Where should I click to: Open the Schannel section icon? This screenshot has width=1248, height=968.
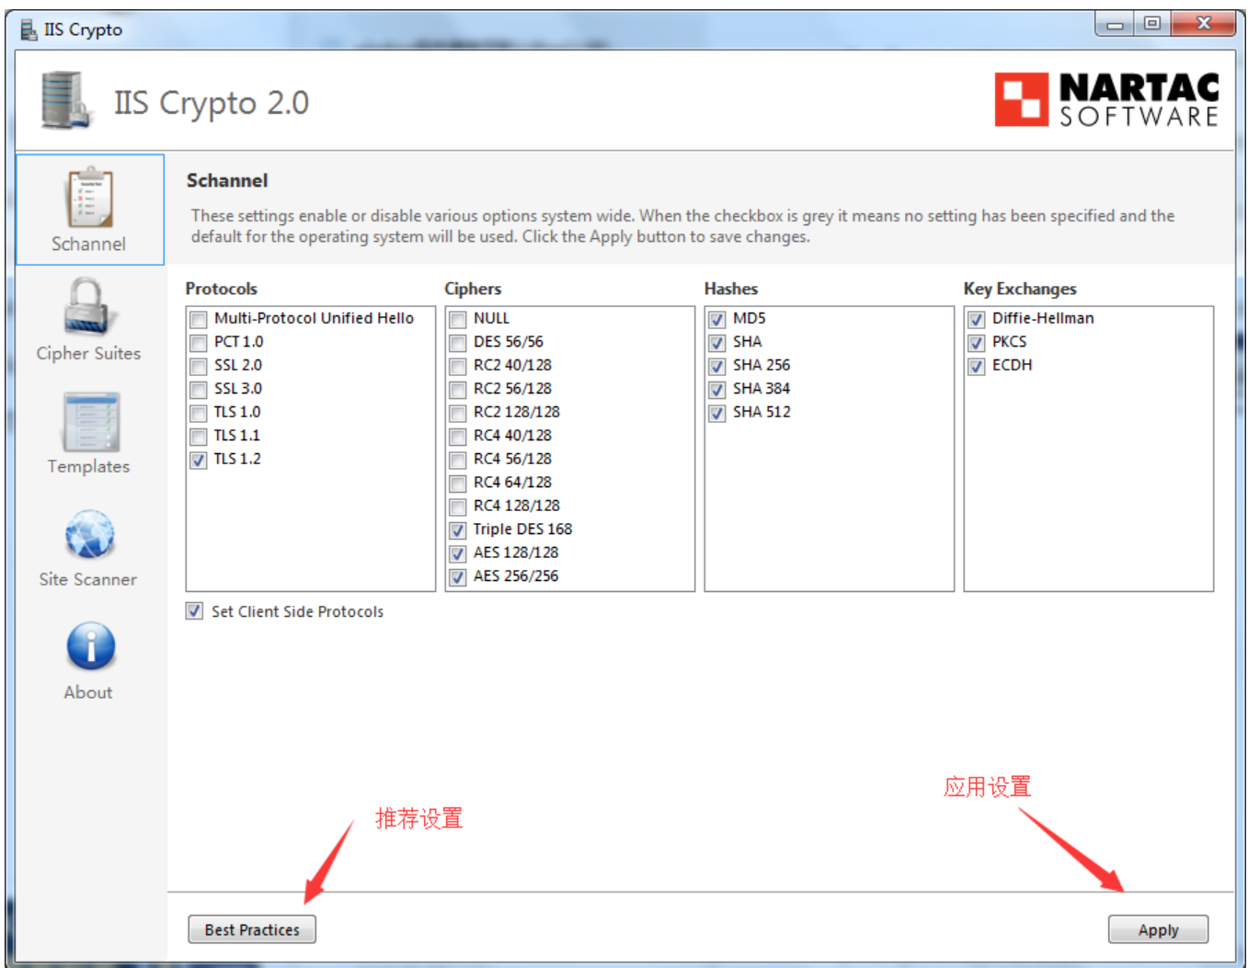point(89,197)
